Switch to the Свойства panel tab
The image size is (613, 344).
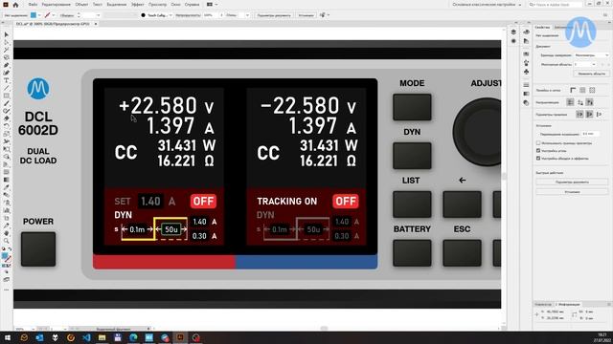point(543,27)
